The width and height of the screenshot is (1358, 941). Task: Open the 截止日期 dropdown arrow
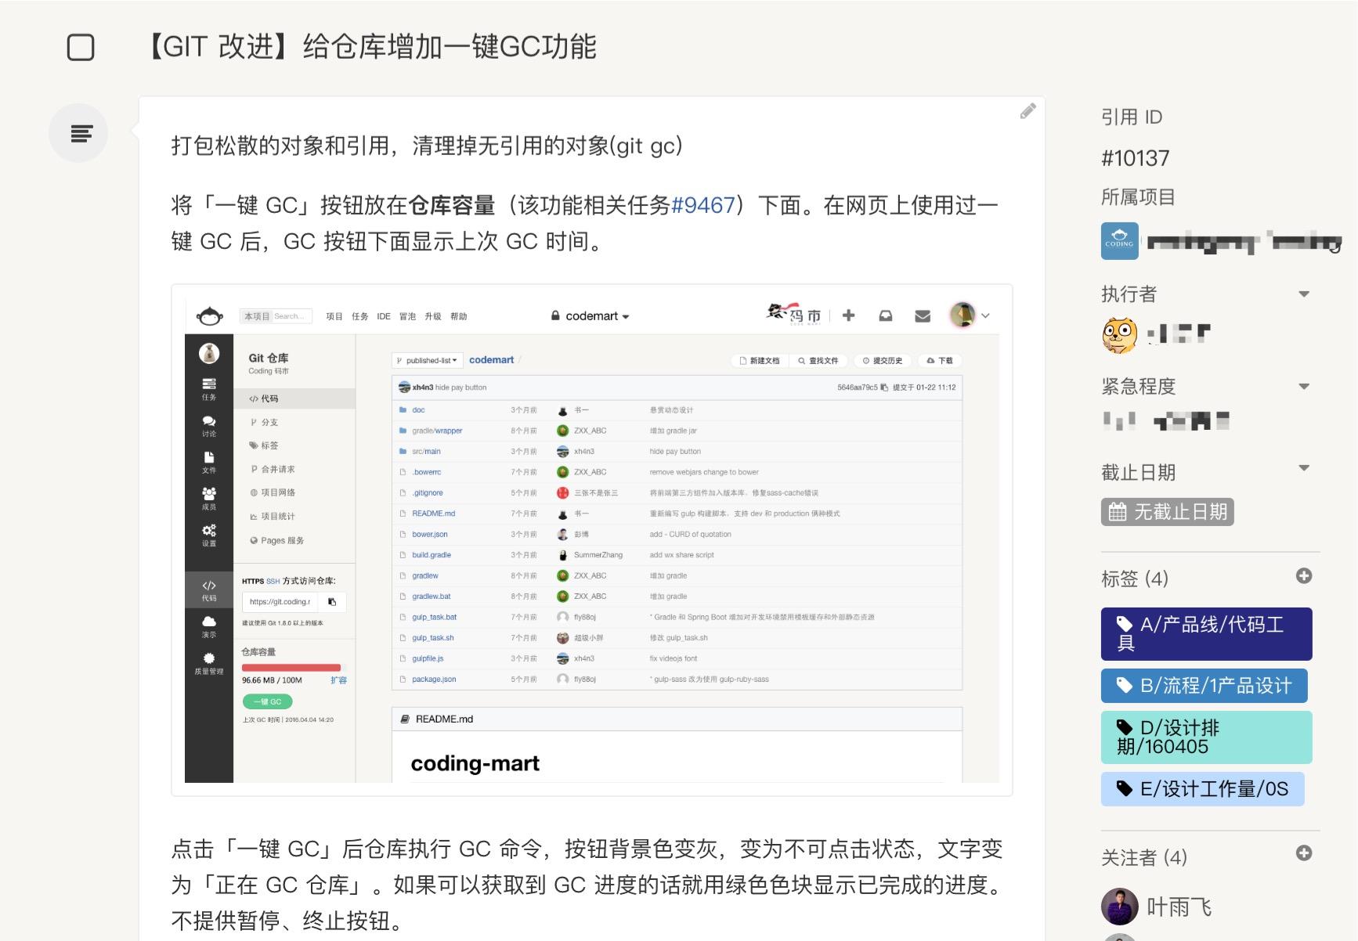tap(1305, 467)
